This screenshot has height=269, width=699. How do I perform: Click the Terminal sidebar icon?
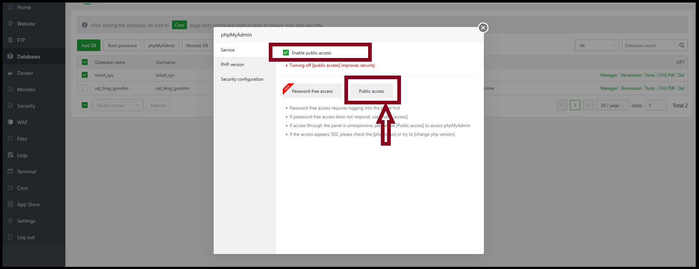(10, 172)
